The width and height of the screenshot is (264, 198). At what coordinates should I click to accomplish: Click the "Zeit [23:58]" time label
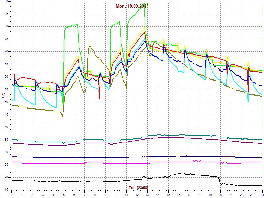pos(138,187)
